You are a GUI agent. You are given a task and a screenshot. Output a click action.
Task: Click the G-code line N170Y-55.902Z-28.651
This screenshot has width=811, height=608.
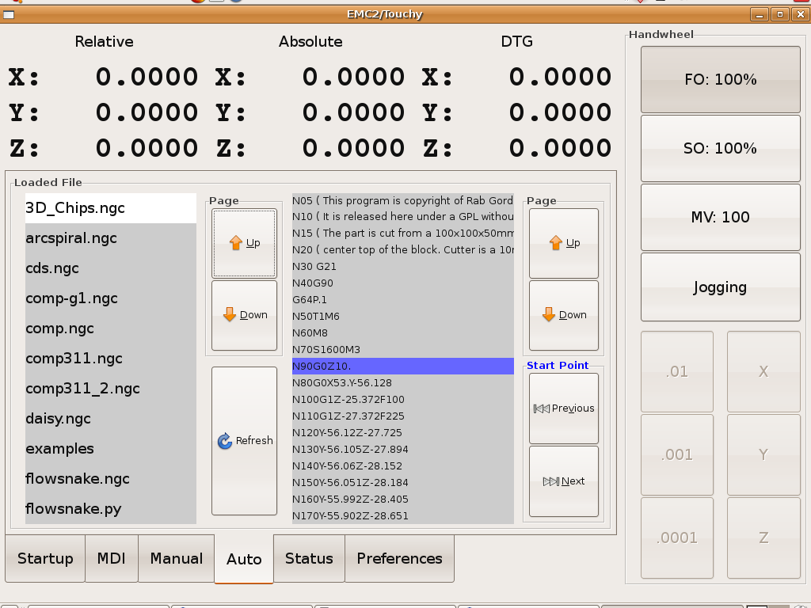403,515
